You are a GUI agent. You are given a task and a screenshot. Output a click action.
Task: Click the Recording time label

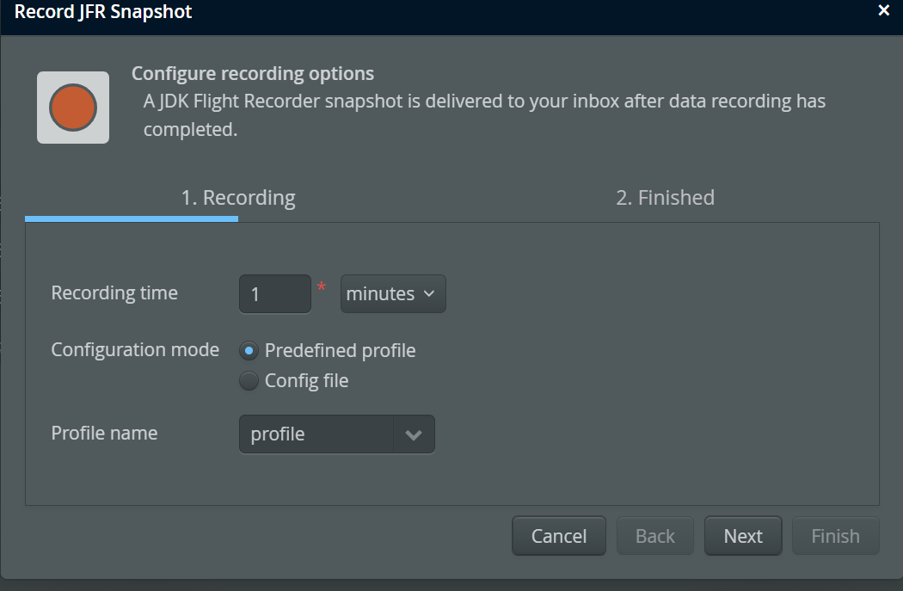114,292
